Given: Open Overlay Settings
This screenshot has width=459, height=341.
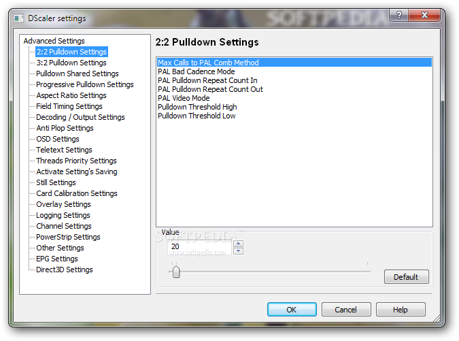Looking at the screenshot, I should 63,204.
